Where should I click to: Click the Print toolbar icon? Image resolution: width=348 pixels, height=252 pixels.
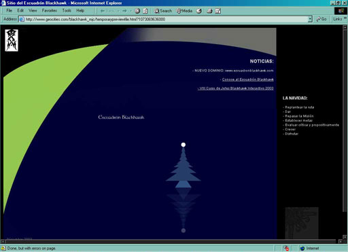click(209, 11)
